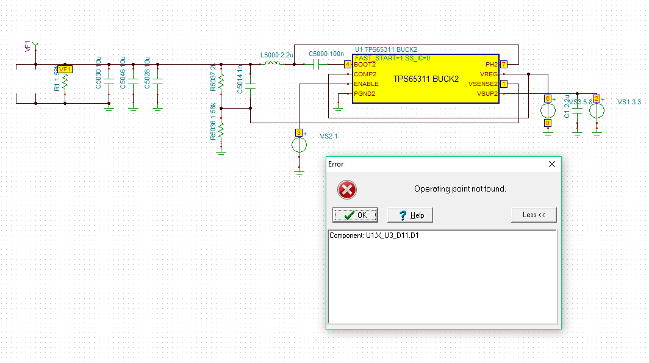The image size is (649, 363).
Task: Select the TPS65311 BUCK2 yellow IC block
Action: coord(426,79)
